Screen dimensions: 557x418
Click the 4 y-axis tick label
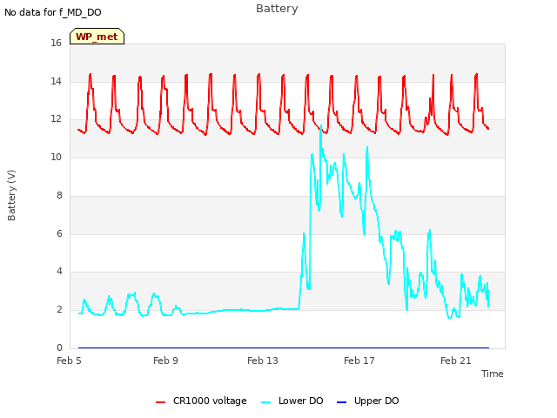[59, 271]
